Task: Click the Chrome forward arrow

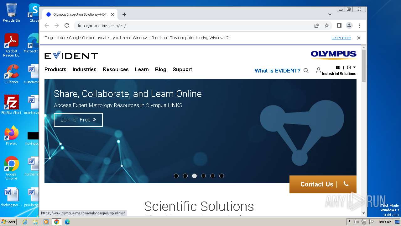Action: tap(57, 25)
